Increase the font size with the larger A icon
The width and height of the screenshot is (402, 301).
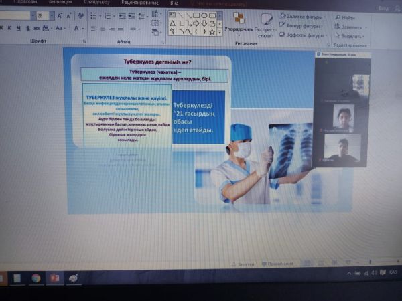(x=59, y=15)
